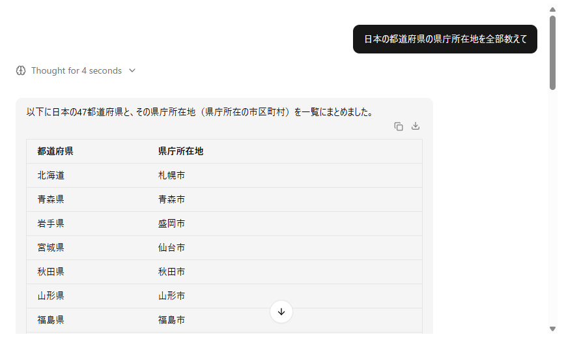
Task: Click the scroll-to-bottom arrow button
Action: (x=281, y=312)
